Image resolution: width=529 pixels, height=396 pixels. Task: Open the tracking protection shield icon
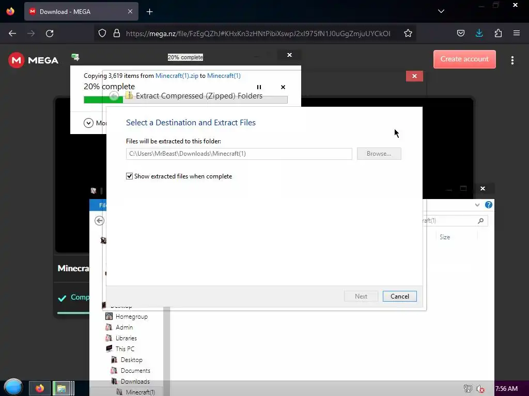click(x=102, y=34)
